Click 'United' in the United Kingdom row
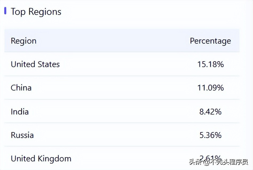The height and width of the screenshot is (170, 253). click(23, 158)
